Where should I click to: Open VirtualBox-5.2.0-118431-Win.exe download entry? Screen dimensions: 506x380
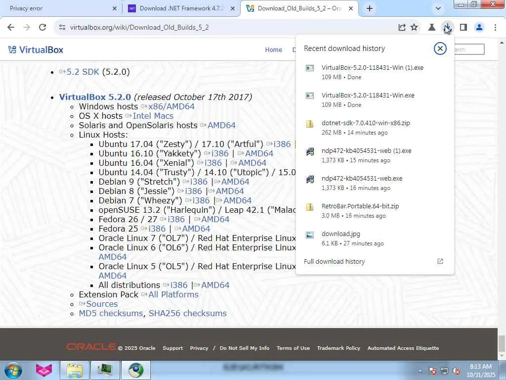[x=375, y=100]
